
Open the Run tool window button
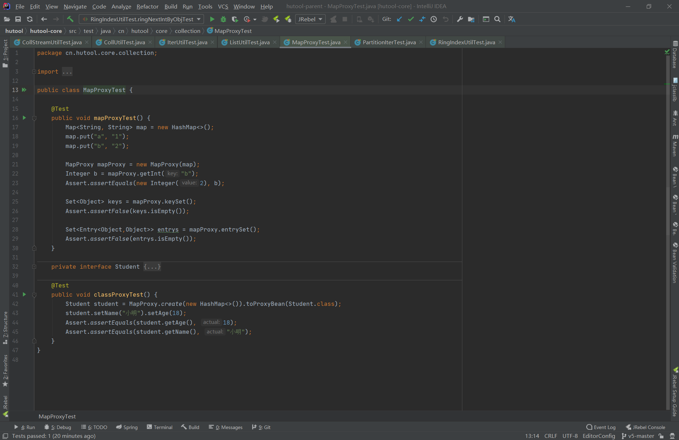click(x=24, y=427)
